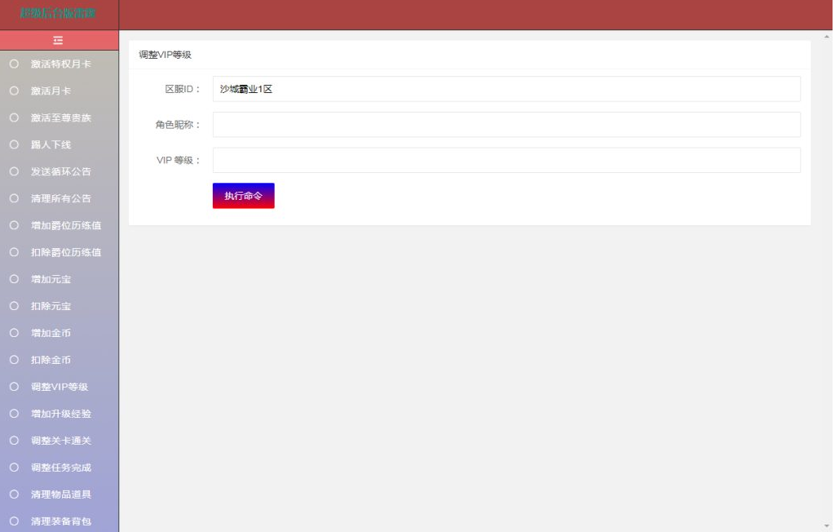Open the 增加升级经验 menu item
The width and height of the screenshot is (835, 532).
pos(61,414)
